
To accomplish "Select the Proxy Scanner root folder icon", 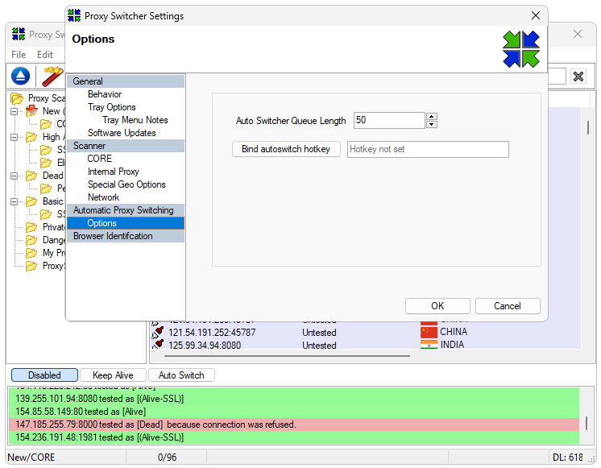I will pos(17,98).
